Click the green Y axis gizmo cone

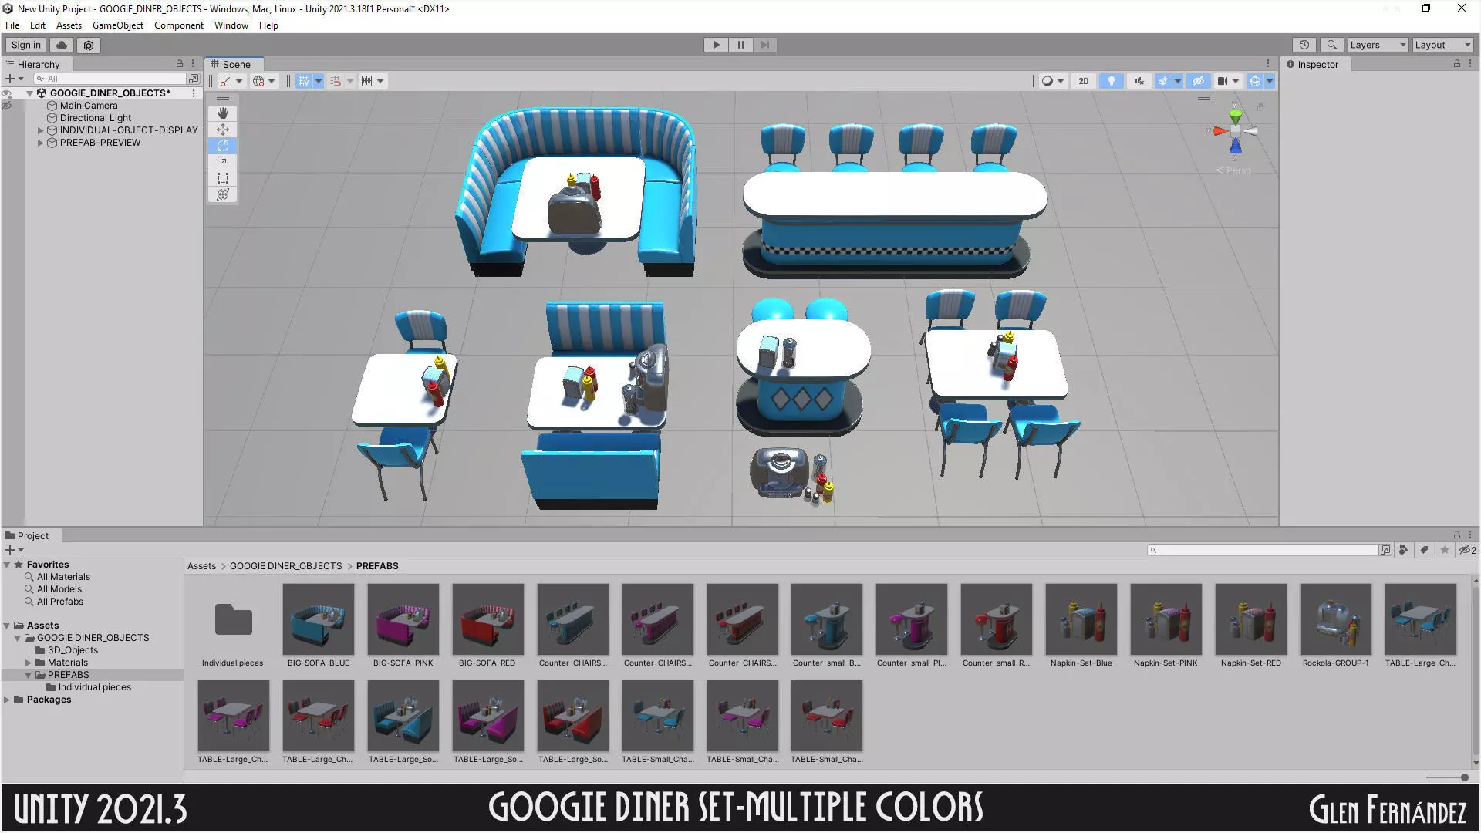click(1236, 117)
